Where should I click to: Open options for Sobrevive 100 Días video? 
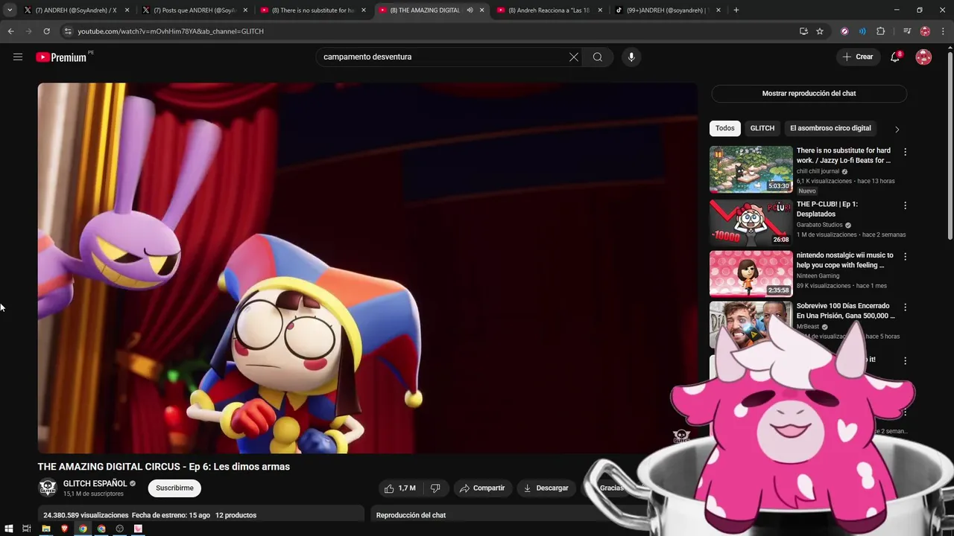click(x=906, y=307)
